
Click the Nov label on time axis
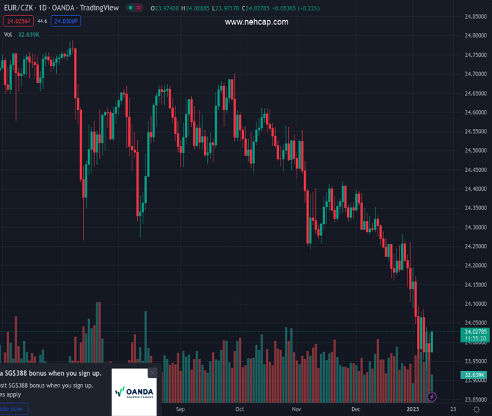pos(297,409)
